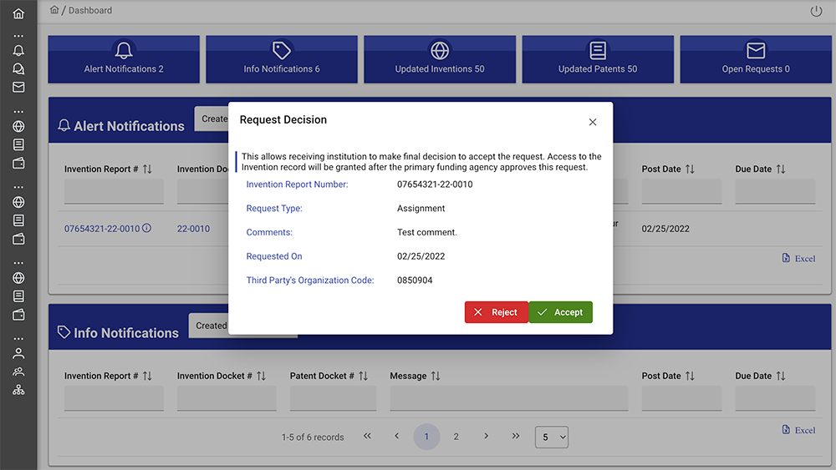Click info icon next to 07654321-22-0010
Viewport: 836px width, 470px height.
147,228
